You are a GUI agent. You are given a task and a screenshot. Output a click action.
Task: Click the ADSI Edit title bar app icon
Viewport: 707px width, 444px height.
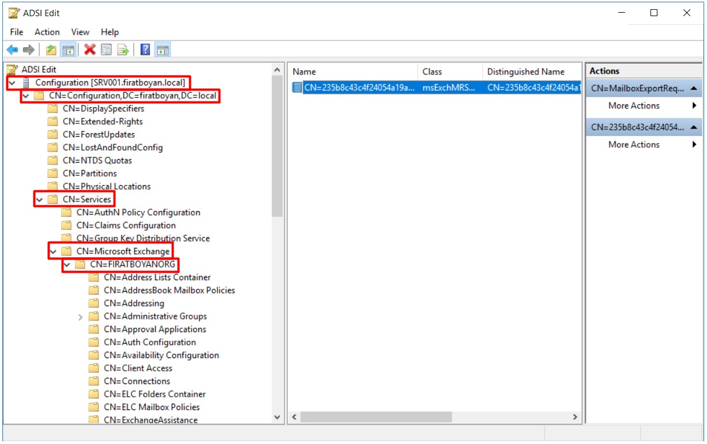click(14, 13)
